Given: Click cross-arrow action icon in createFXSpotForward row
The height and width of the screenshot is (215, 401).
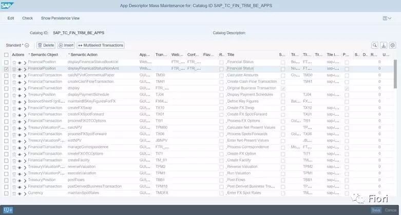Looking at the screenshot, I should coord(20,115).
